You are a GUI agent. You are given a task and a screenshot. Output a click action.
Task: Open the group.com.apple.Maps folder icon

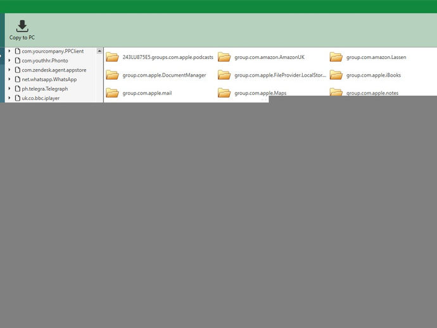[224, 93]
